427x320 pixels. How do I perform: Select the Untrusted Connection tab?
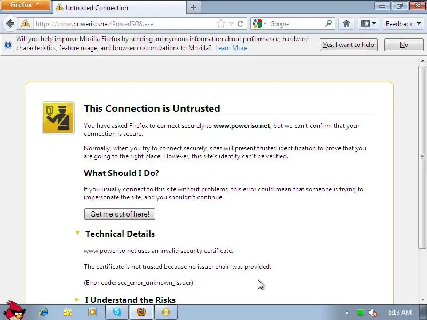(119, 7)
